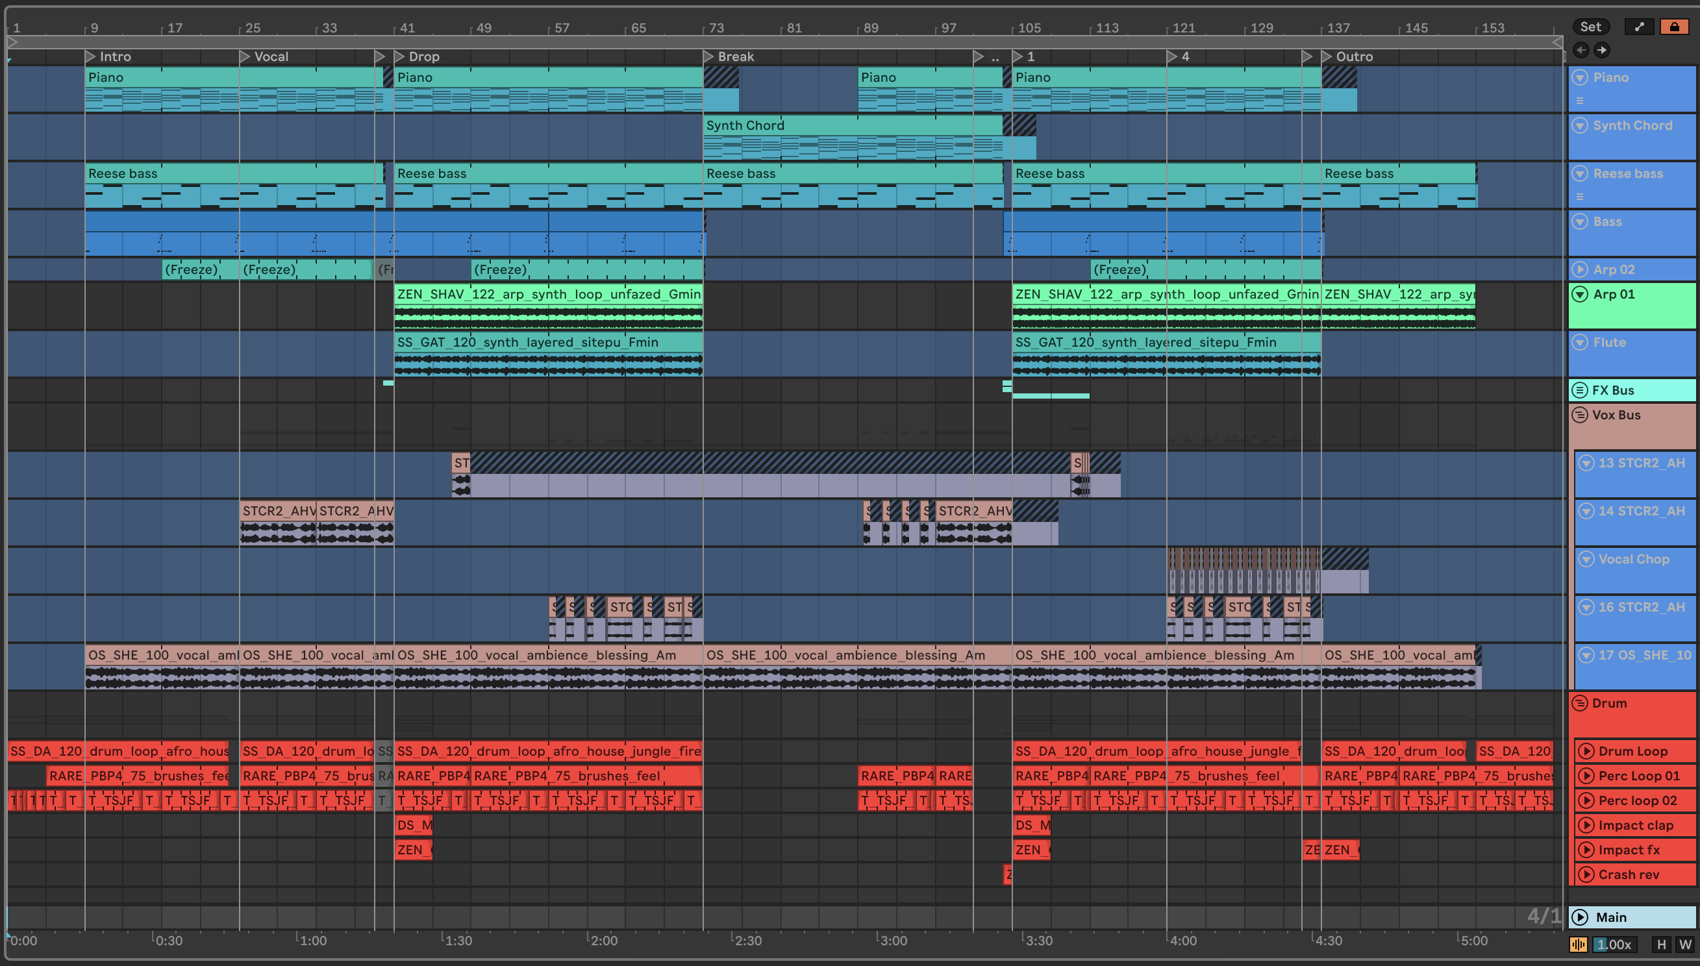Viewport: 1700px width, 966px height.
Task: Select the Drop locator marker
Action: tap(399, 56)
